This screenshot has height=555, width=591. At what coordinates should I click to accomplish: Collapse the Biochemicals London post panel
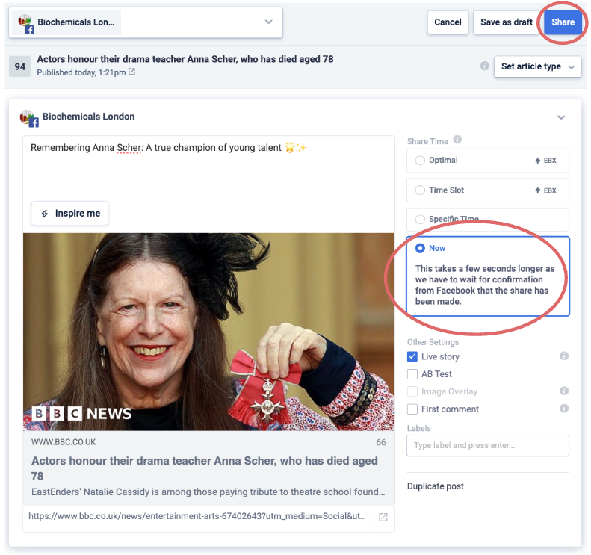(x=561, y=117)
